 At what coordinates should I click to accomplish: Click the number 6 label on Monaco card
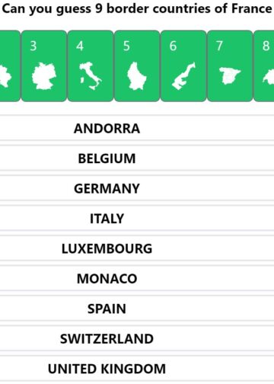(173, 46)
